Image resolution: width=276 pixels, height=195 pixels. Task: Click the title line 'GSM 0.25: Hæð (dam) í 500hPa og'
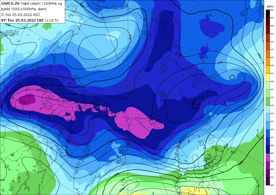click(32, 4)
